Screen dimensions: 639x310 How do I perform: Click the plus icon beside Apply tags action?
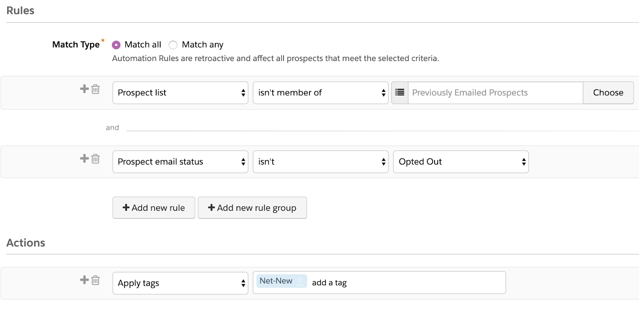tap(84, 280)
